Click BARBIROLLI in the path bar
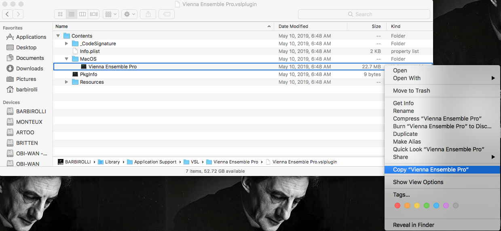Viewport: 501px width, 231px height. [75, 162]
